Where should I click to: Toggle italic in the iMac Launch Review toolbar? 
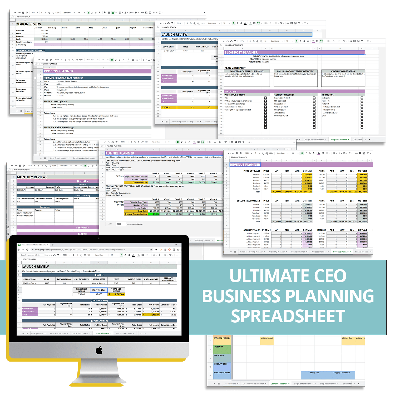tap(125, 255)
